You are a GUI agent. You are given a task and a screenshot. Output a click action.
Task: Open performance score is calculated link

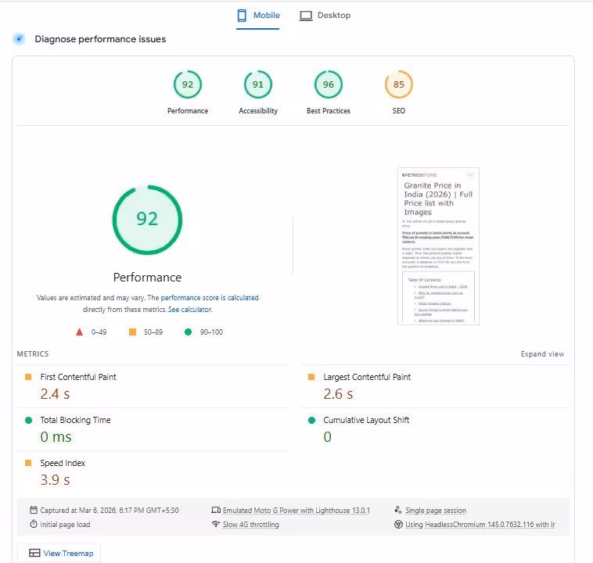210,298
